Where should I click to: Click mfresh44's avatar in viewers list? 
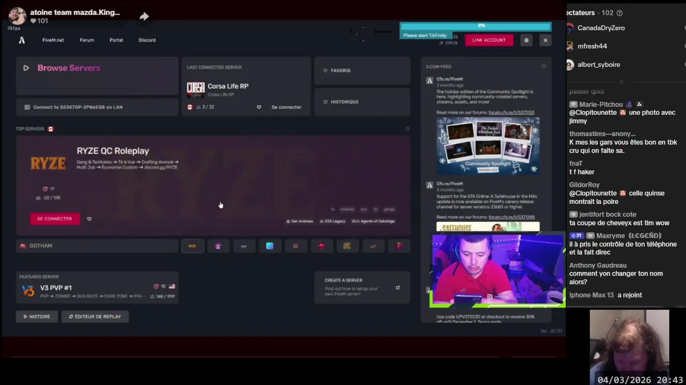(570, 46)
